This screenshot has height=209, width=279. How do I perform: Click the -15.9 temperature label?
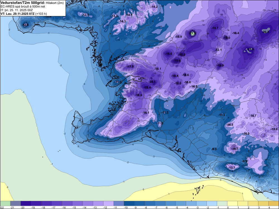178,37
